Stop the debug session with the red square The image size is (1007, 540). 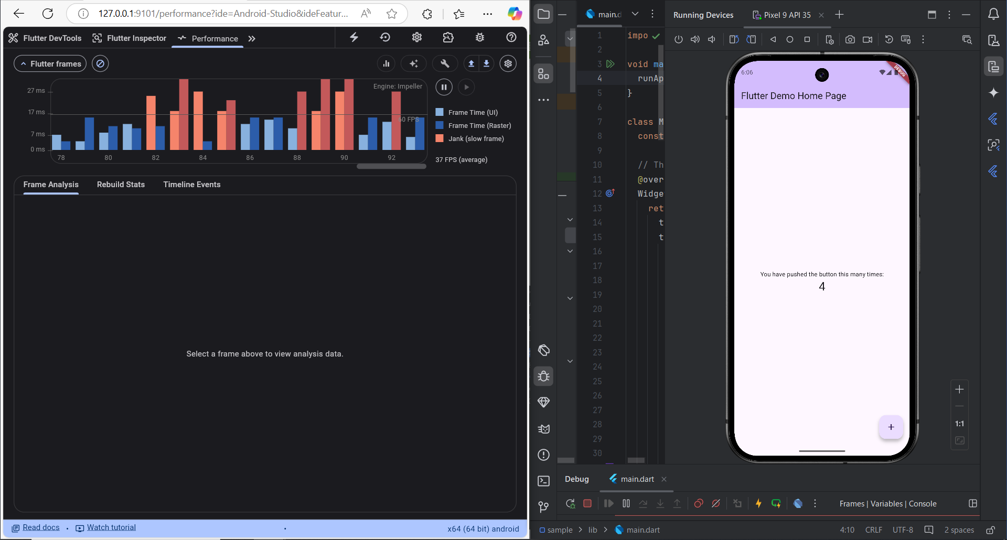pyautogui.click(x=587, y=503)
